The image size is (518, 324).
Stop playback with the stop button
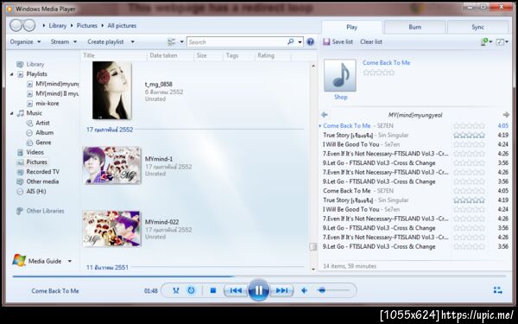click(x=213, y=290)
